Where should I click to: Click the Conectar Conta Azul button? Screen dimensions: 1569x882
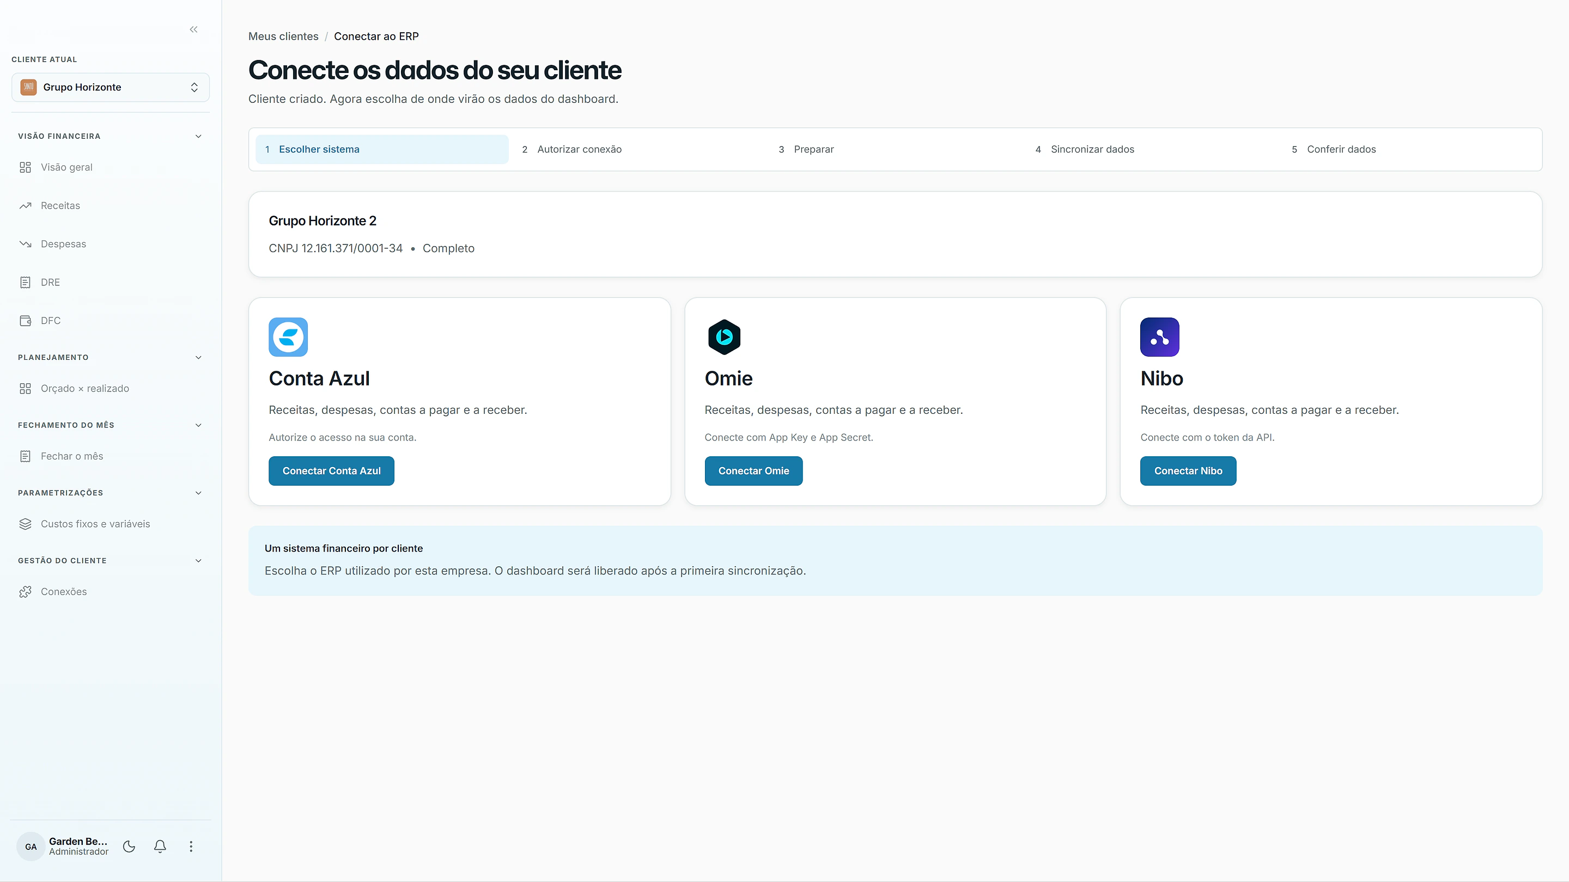click(331, 470)
